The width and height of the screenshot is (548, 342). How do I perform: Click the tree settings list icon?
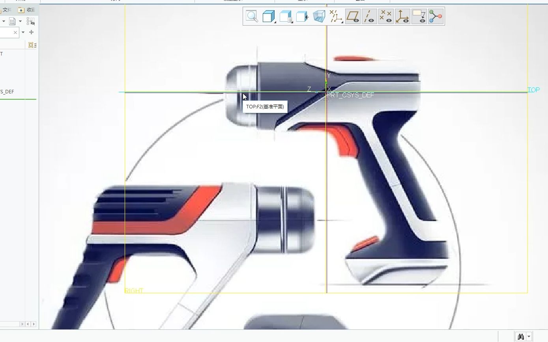coord(12,21)
